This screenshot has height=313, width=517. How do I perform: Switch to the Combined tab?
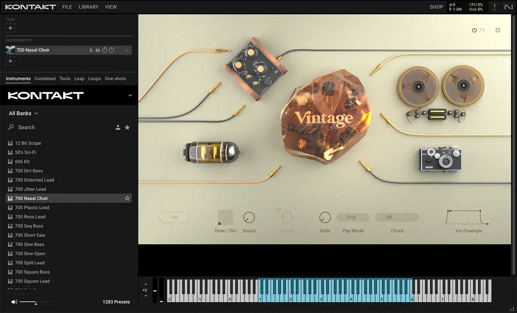45,79
